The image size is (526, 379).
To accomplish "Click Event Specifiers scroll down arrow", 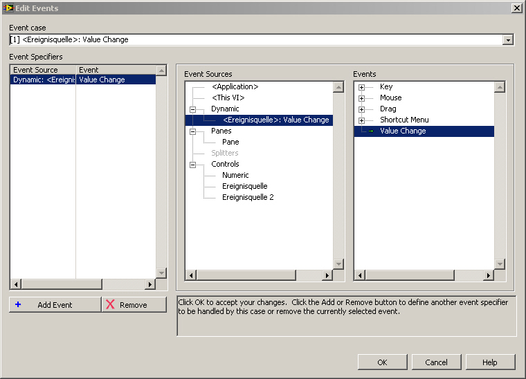I will point(161,273).
